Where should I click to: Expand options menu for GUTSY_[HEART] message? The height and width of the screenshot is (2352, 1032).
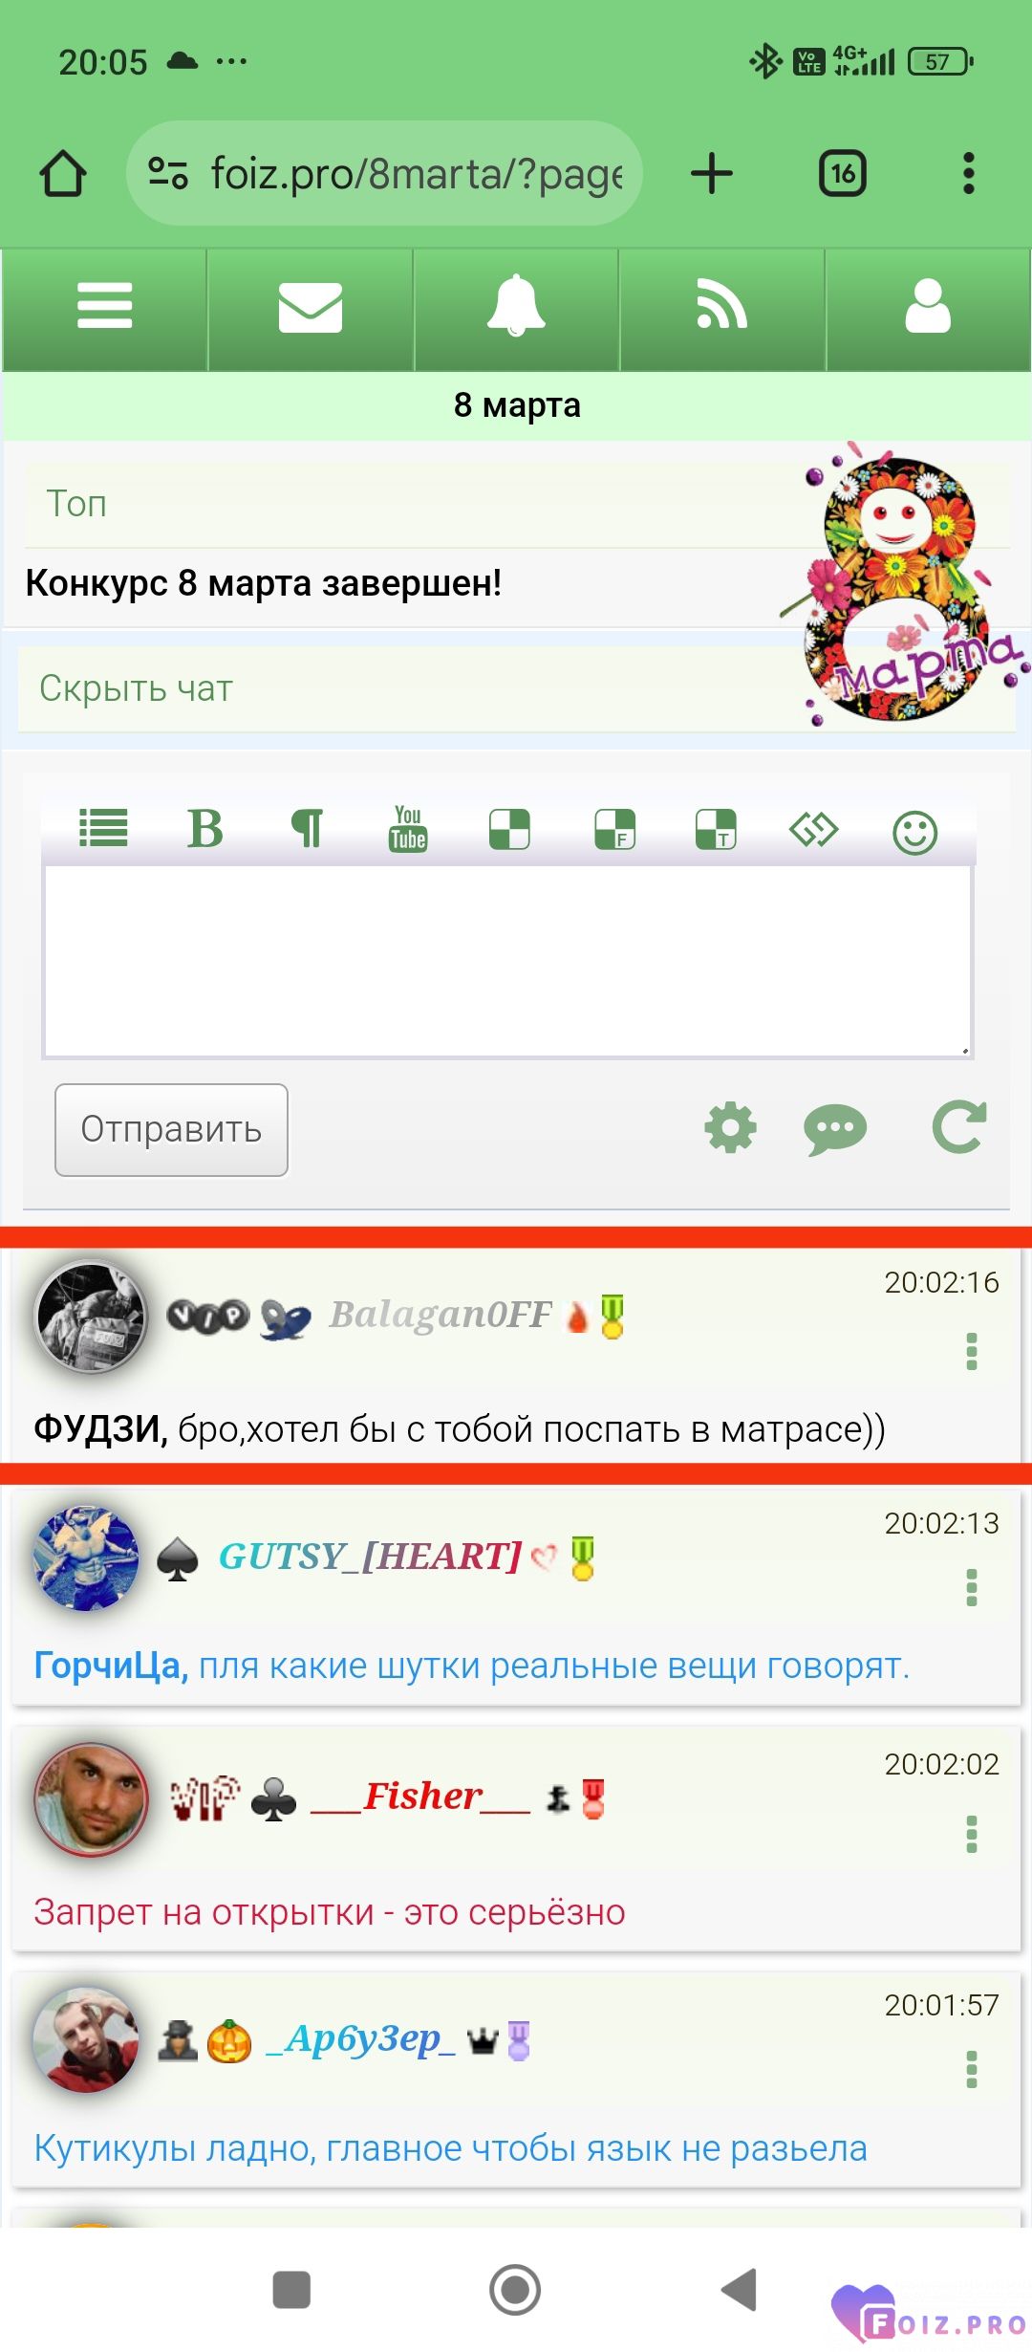click(x=972, y=1588)
